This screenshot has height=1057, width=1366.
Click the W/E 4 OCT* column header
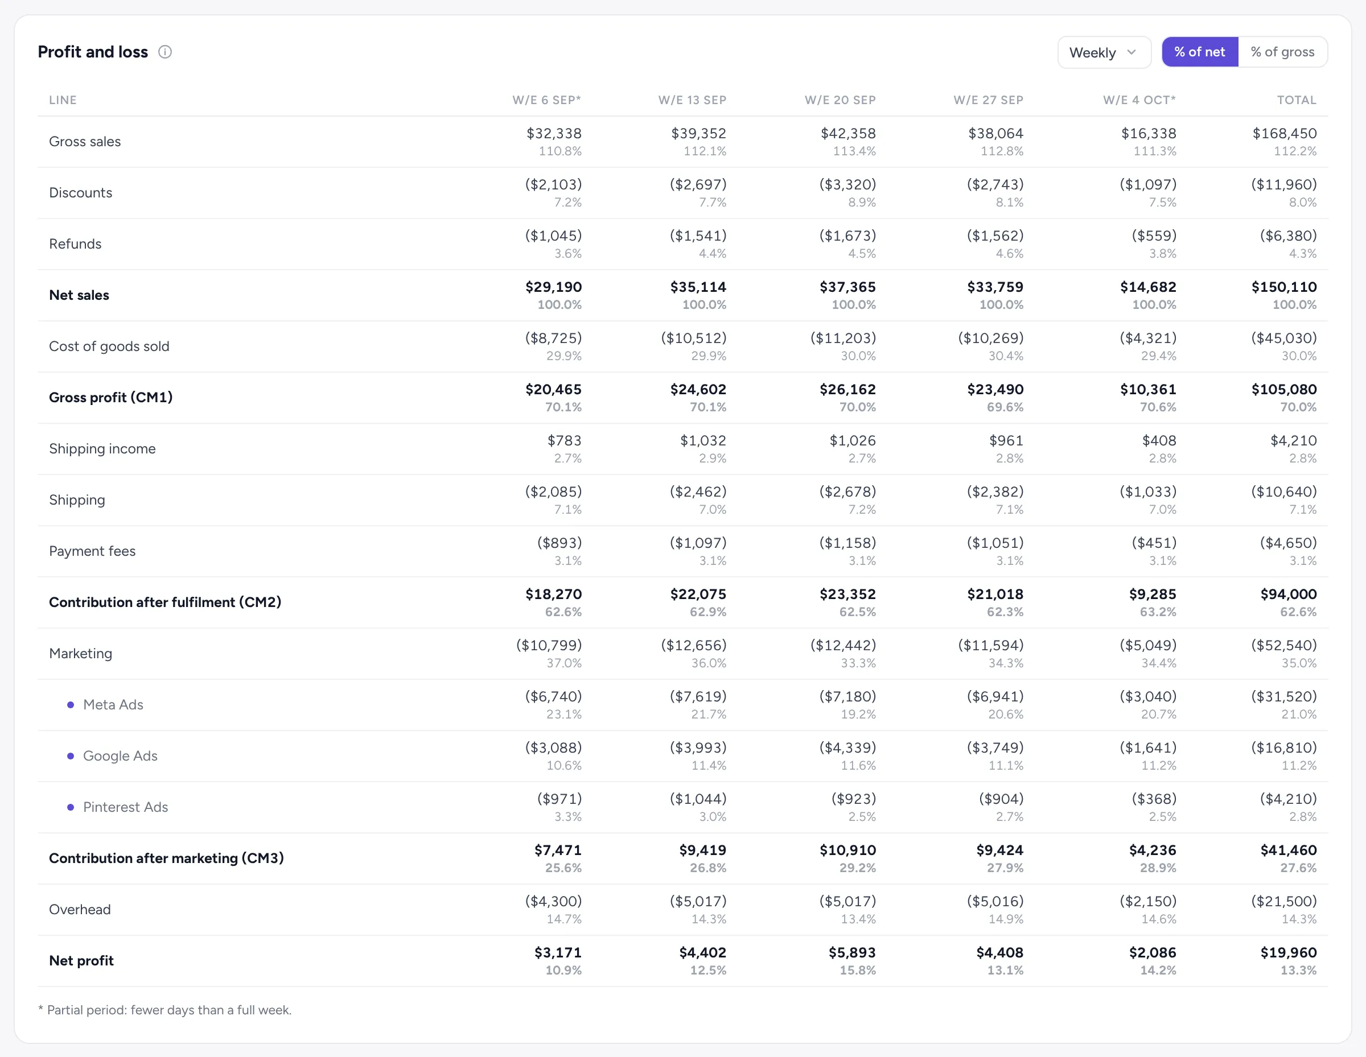[x=1139, y=100]
